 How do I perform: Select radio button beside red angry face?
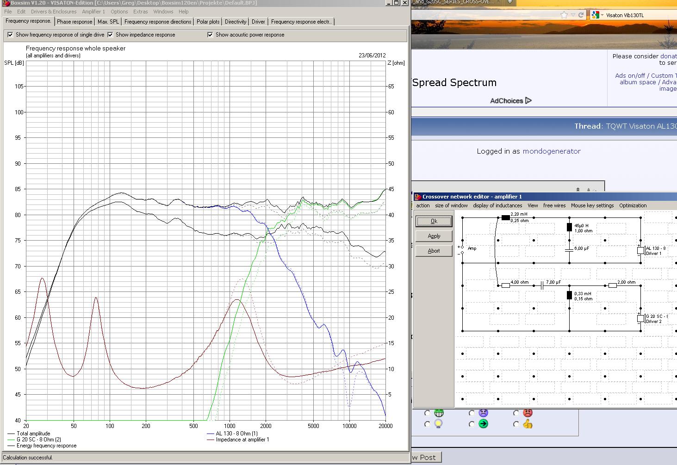tap(516, 413)
